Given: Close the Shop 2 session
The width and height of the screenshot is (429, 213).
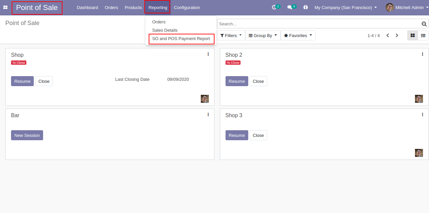Looking at the screenshot, I should 258,81.
